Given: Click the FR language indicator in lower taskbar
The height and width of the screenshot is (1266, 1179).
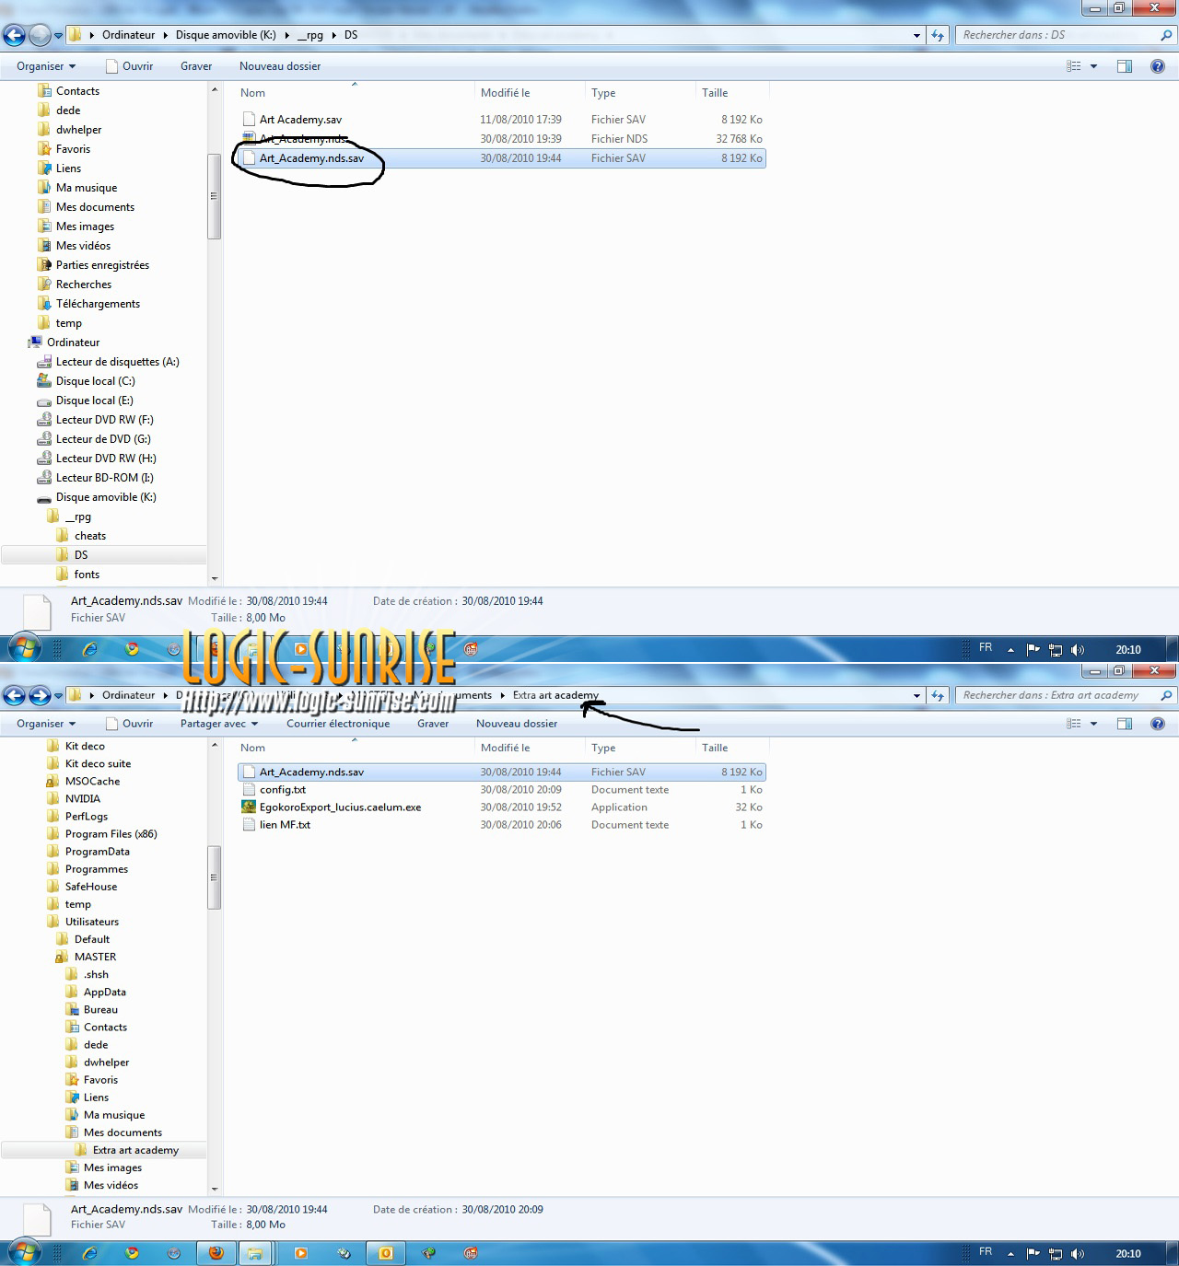Looking at the screenshot, I should (x=986, y=1252).
